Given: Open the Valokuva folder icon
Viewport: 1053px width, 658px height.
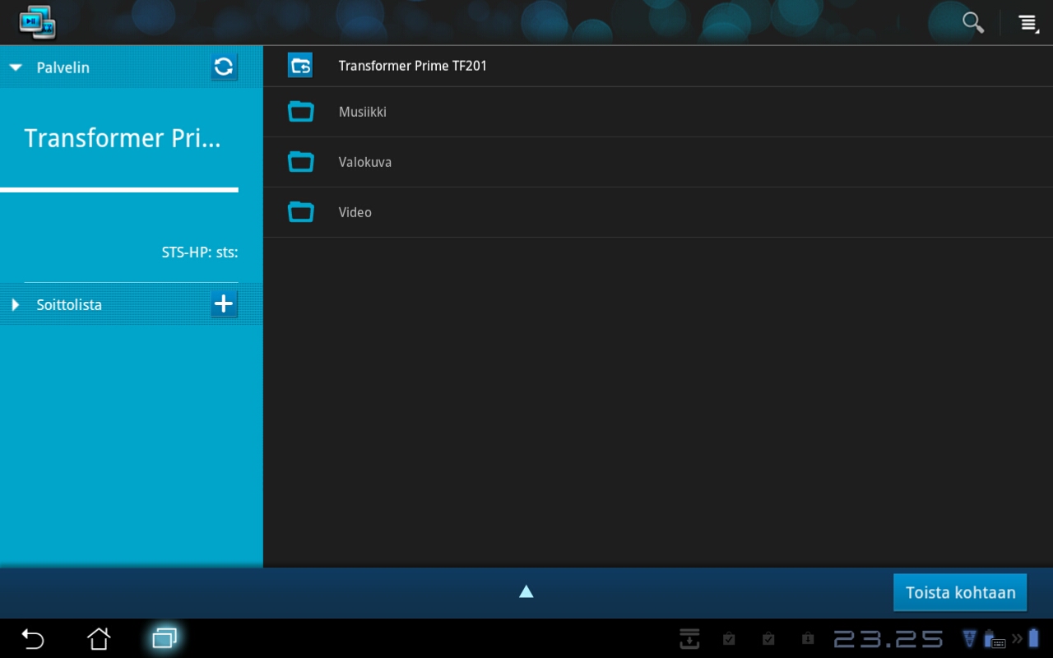Looking at the screenshot, I should [x=301, y=162].
